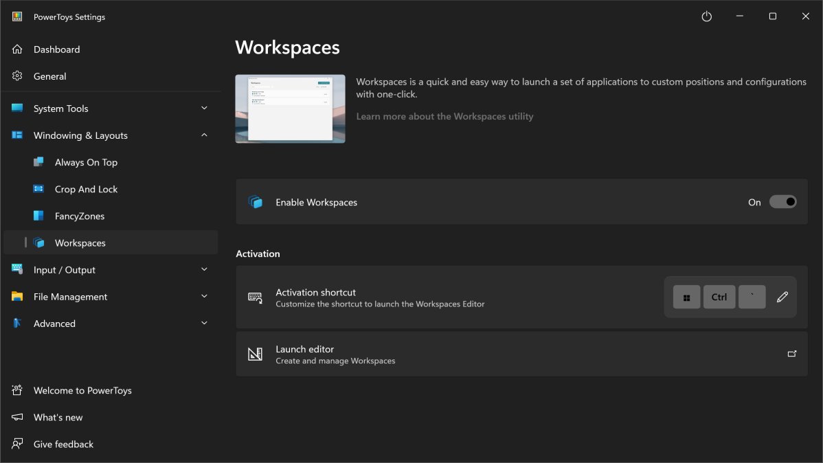The image size is (823, 463).
Task: Click the Give feedback icon
Action: tap(17, 444)
